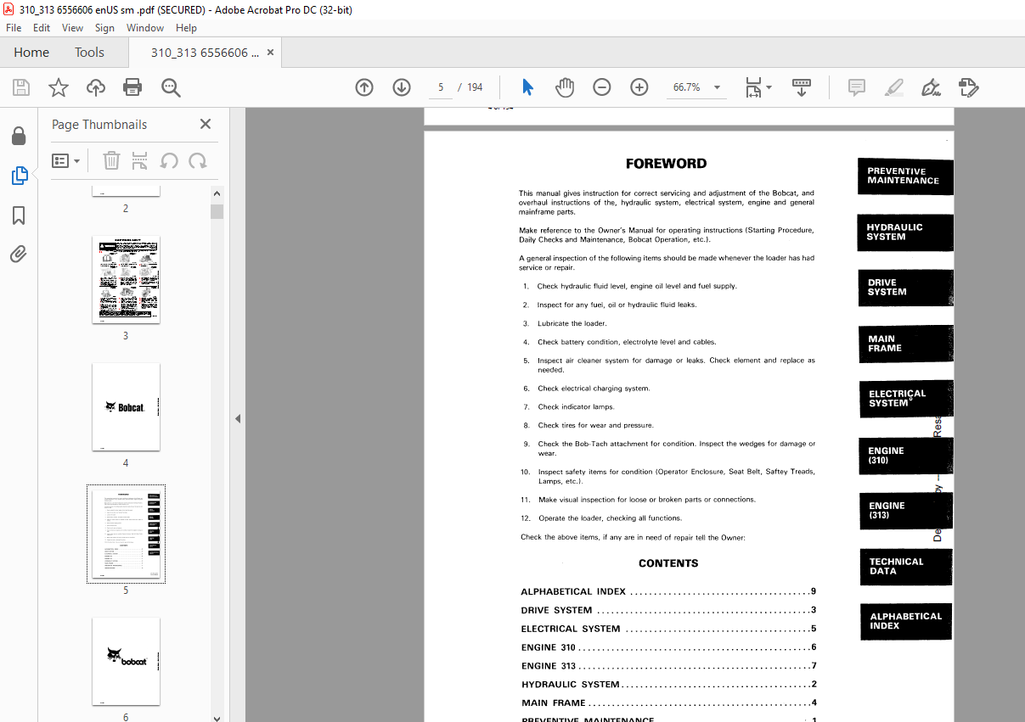Close the Page Thumbnails panel
This screenshot has height=722, width=1025.
point(206,124)
